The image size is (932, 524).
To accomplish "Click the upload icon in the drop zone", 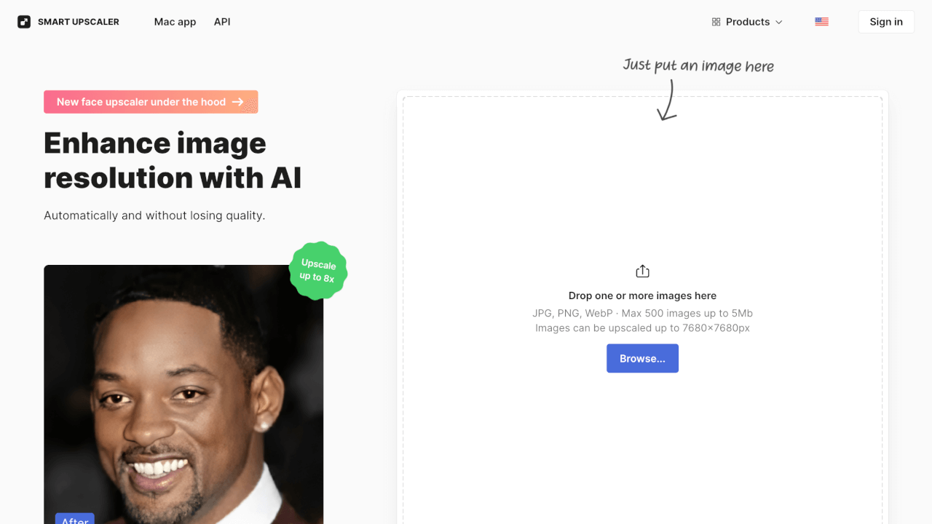I will [642, 271].
